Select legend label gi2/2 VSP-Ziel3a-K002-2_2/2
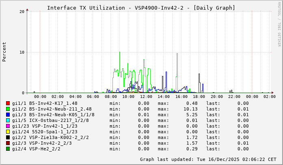The width and height of the screenshot is (283, 165). click(x=50, y=137)
